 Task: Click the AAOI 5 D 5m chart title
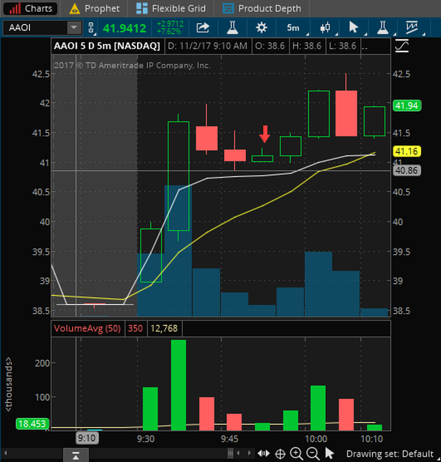tap(107, 46)
